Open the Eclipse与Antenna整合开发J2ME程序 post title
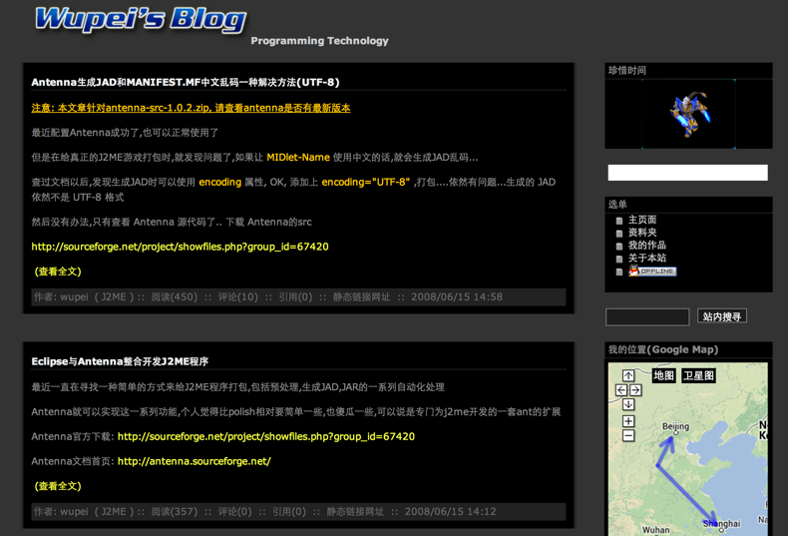788x536 pixels. coord(120,361)
